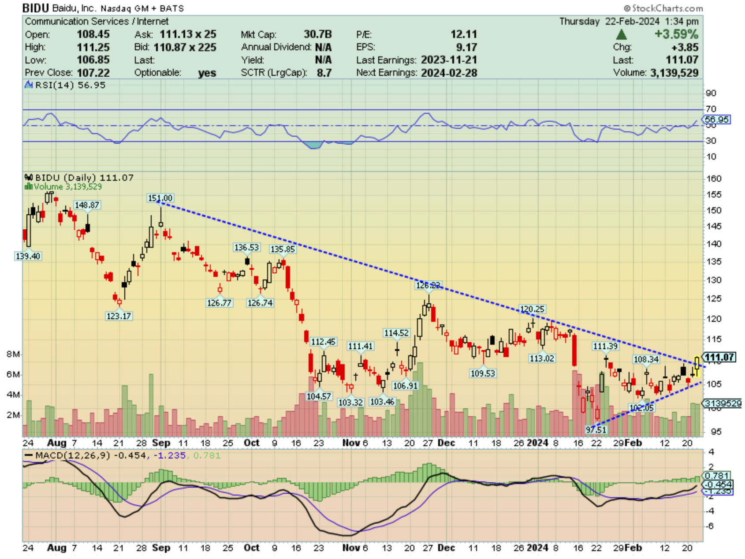This screenshot has width=745, height=559.
Task: Click the green up-triangle change indicator
Action: click(621, 34)
